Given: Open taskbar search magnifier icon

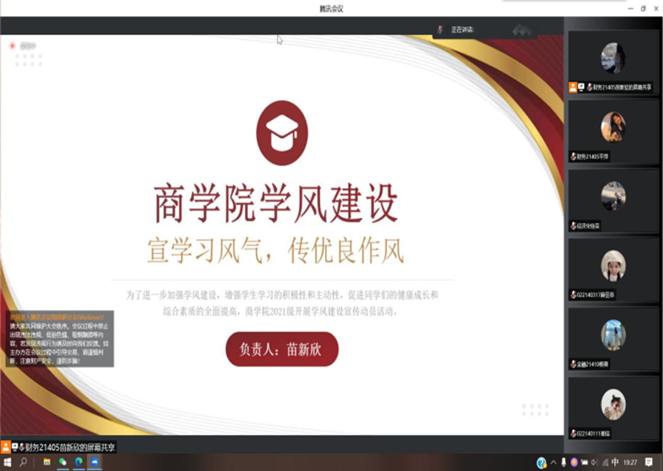Looking at the screenshot, I should tap(23, 462).
